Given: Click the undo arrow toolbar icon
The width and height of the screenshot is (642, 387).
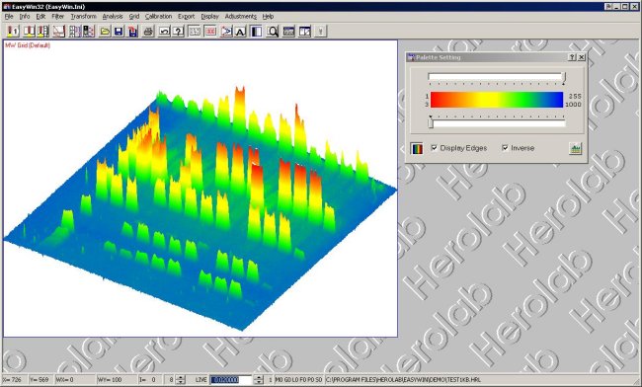Looking at the screenshot, I should pyautogui.click(x=164, y=31).
